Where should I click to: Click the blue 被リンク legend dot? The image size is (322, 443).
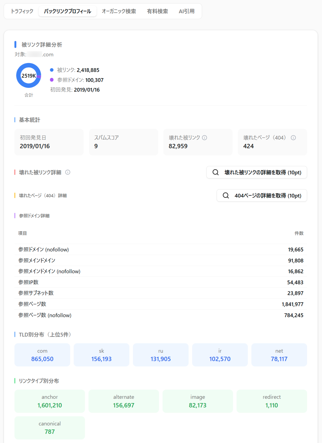point(52,70)
